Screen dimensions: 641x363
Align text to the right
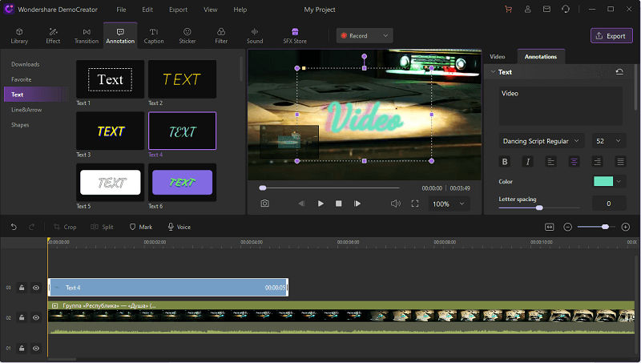[597, 162]
